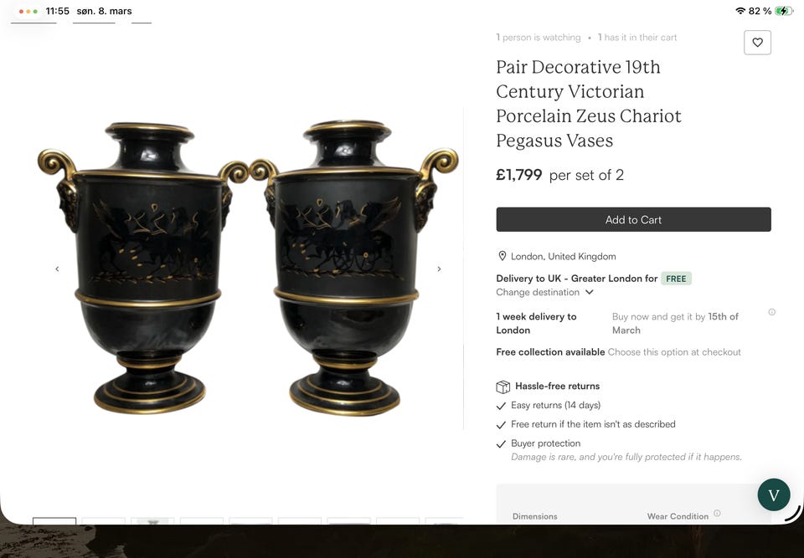The image size is (804, 558).
Task: Open the product title Zeus Chariot Pegasus Vases
Action: point(589,104)
